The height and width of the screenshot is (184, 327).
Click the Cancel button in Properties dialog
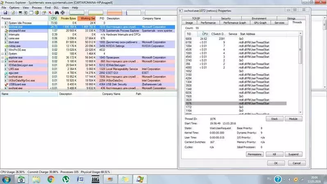point(297,163)
